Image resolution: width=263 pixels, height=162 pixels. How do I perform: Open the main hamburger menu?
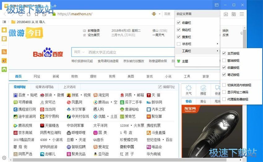pyautogui.click(x=242, y=14)
